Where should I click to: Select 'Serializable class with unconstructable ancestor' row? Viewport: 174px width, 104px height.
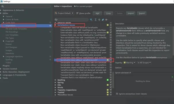(x=81, y=55)
